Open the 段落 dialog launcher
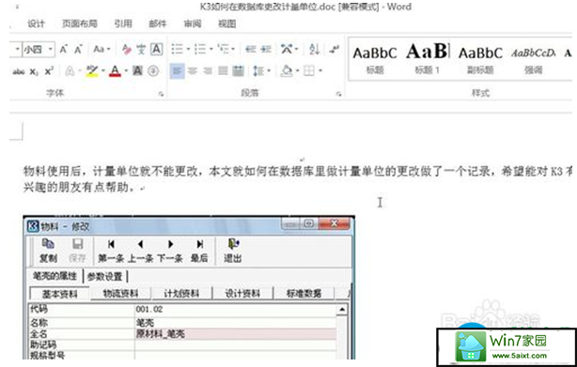577x367 pixels. tap(338, 94)
